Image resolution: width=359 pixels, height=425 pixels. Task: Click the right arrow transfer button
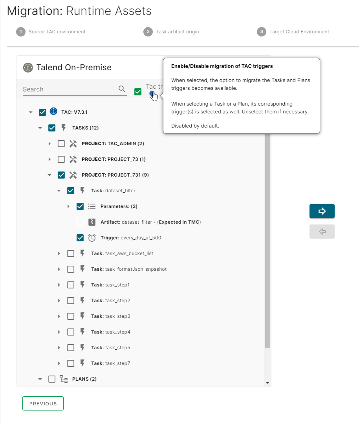coord(322,211)
